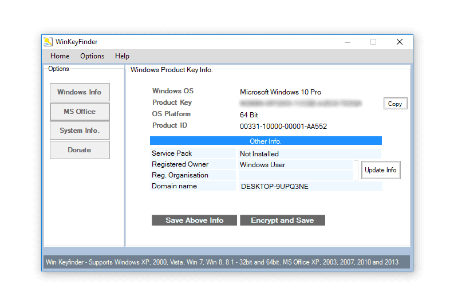
Task: Click the 64 Bit platform value
Action: click(x=249, y=115)
